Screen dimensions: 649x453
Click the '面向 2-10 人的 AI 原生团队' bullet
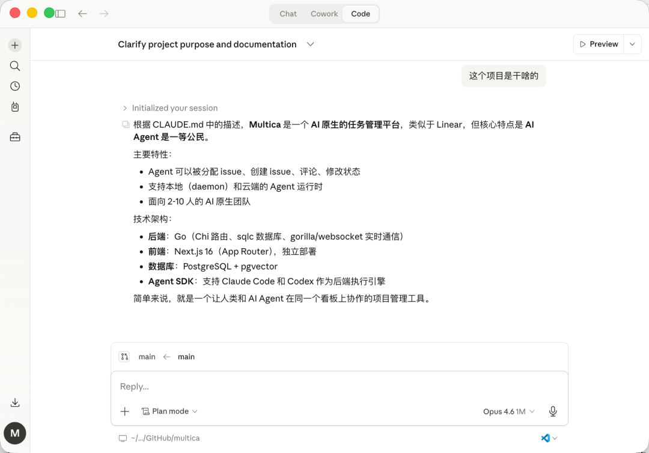click(x=199, y=202)
